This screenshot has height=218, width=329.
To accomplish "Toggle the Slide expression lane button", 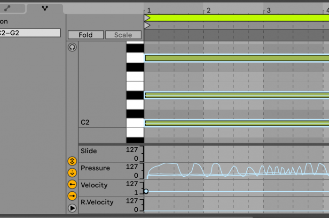I will click(72, 161).
